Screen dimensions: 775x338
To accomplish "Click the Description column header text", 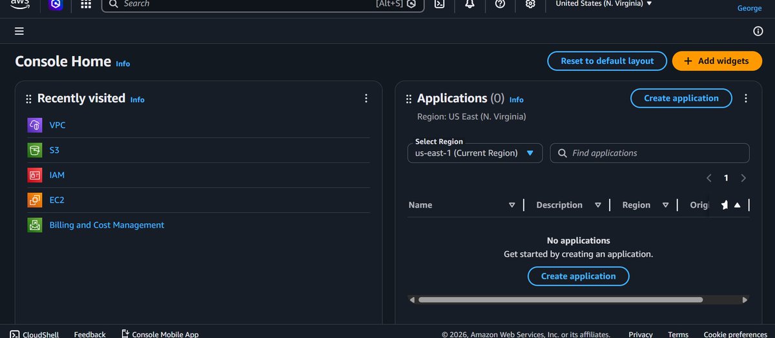I will (559, 205).
